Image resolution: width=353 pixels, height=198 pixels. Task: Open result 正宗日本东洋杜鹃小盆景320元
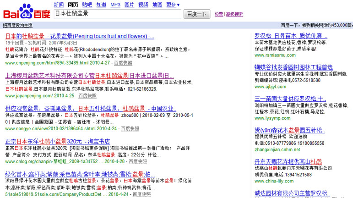click(58, 142)
